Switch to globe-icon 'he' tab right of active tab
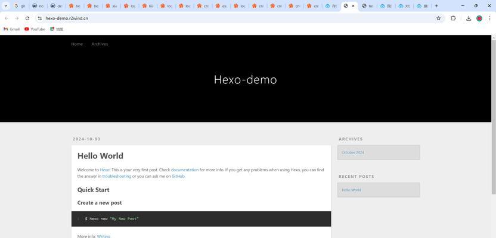496x238 pixels. (x=368, y=6)
